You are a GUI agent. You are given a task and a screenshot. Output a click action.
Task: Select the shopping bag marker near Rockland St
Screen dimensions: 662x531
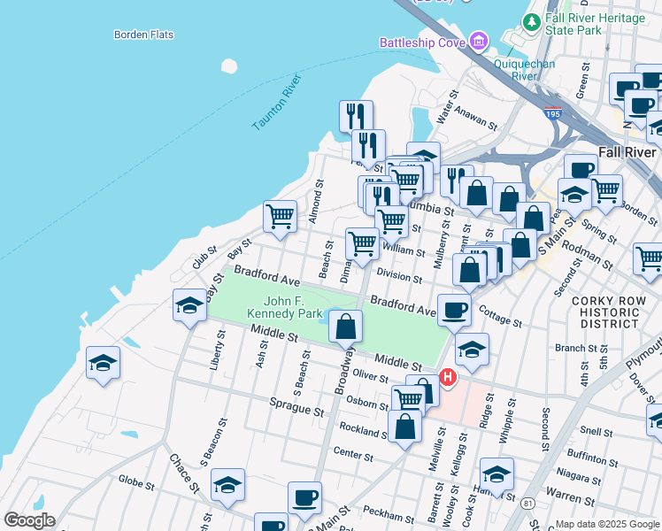[404, 427]
